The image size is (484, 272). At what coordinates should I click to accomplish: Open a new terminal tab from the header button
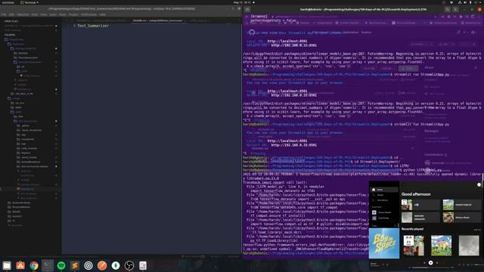click(x=247, y=10)
